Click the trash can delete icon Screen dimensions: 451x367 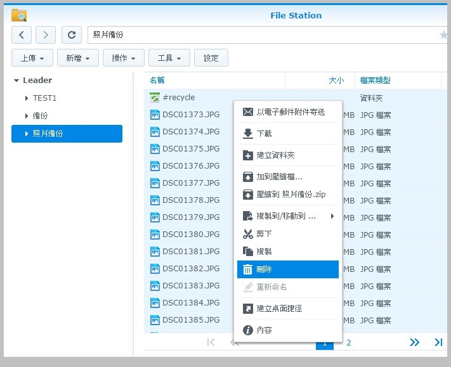(247, 269)
